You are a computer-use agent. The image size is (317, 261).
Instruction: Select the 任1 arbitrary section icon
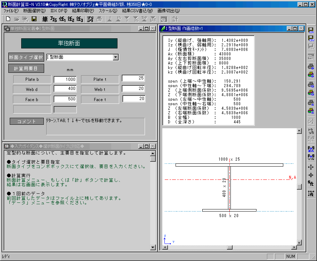pyautogui.click(x=62, y=19)
